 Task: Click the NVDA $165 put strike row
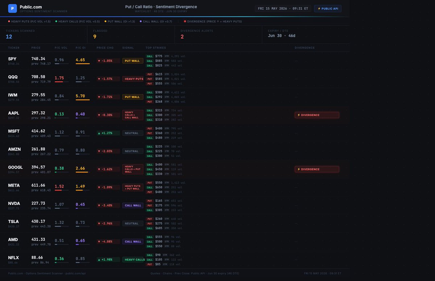164,201
